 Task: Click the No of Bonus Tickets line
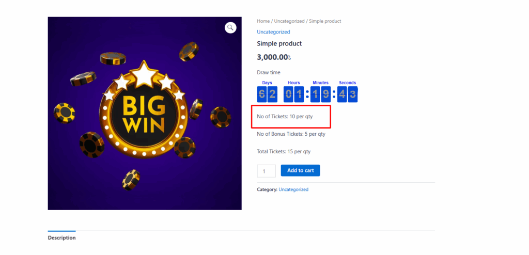coord(291,134)
